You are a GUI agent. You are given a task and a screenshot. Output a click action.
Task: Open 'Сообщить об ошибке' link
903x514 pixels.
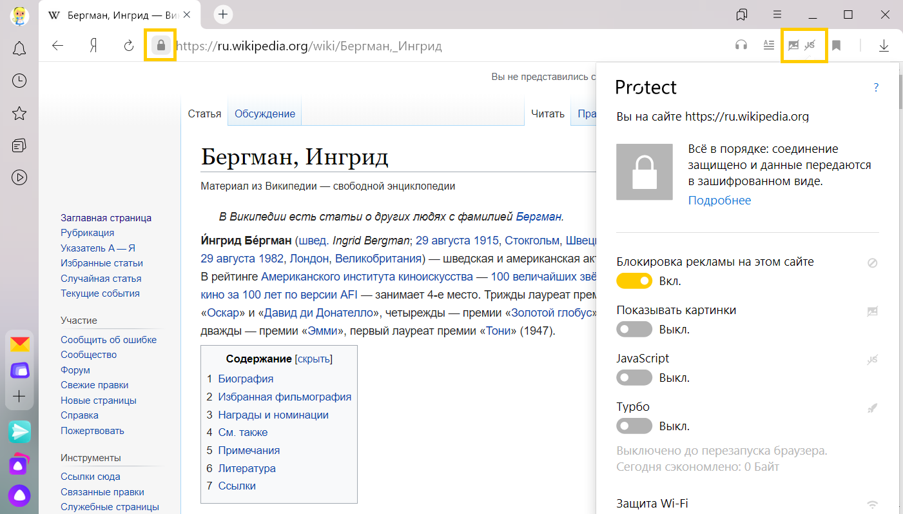[x=108, y=340]
